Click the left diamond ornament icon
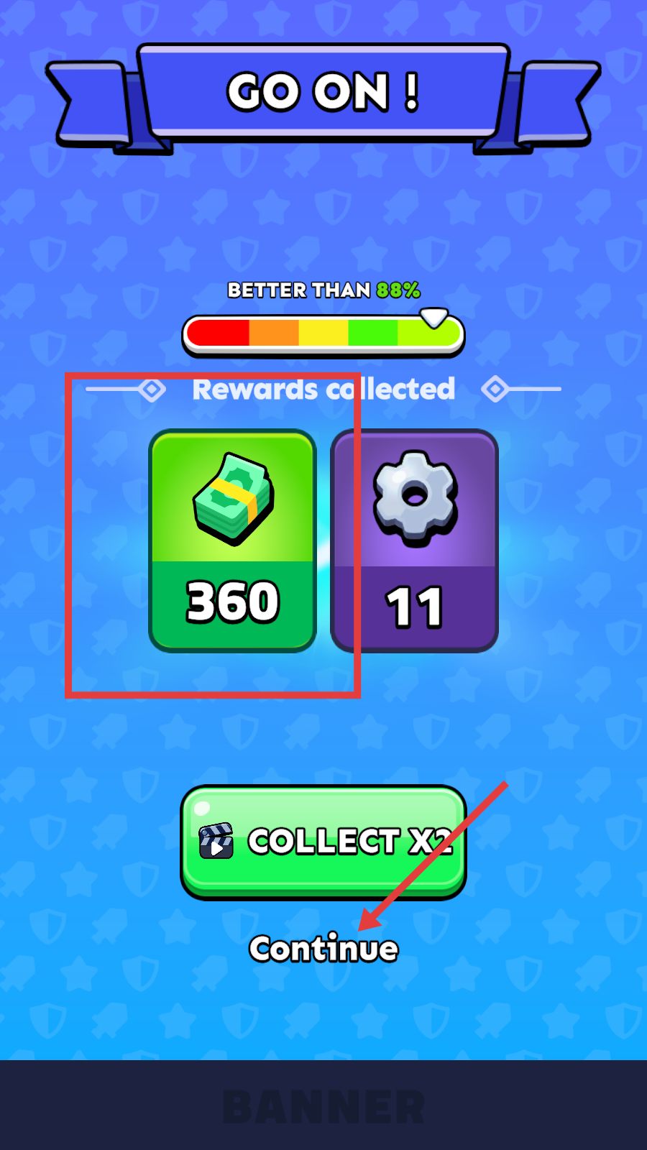The height and width of the screenshot is (1150, 647). click(x=152, y=390)
